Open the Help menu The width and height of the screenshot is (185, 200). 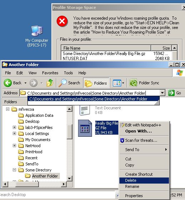pyautogui.click(x=82, y=73)
